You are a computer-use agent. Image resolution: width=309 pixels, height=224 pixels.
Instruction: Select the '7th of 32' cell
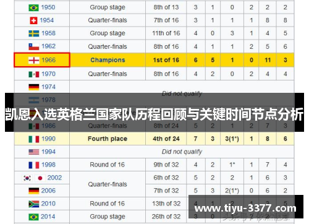(x=166, y=191)
